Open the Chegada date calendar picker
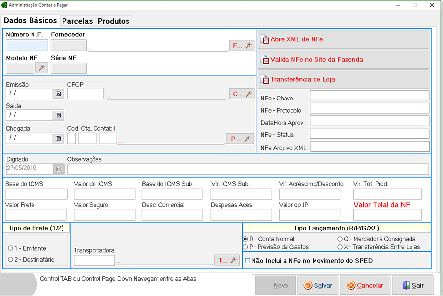The height and width of the screenshot is (296, 443). pyautogui.click(x=58, y=138)
